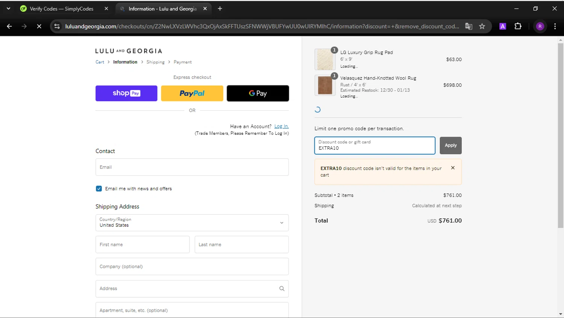Click the Address input field
The image size is (564, 318).
tap(192, 289)
